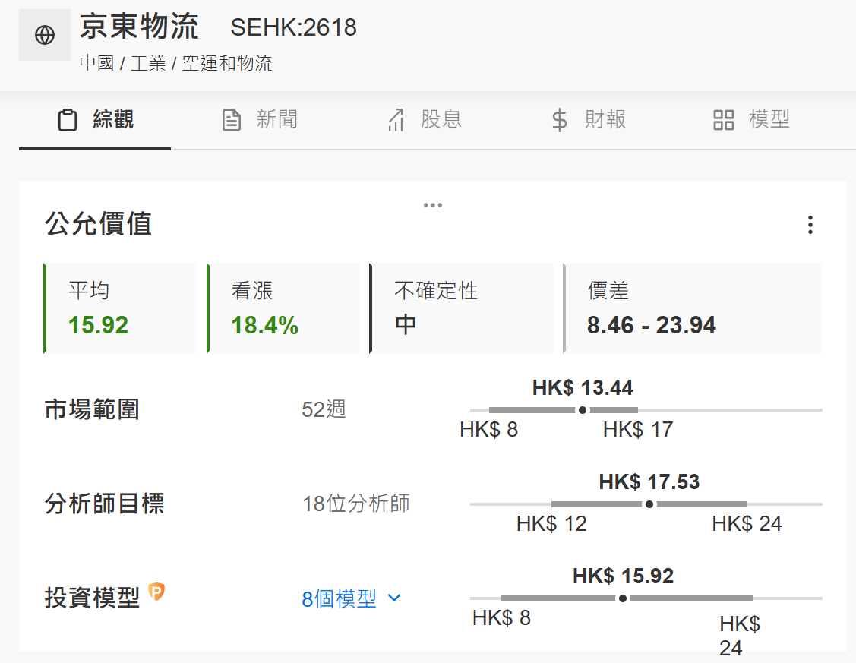Click the horizontal three-dot handle above 公允價值

pos(433,205)
